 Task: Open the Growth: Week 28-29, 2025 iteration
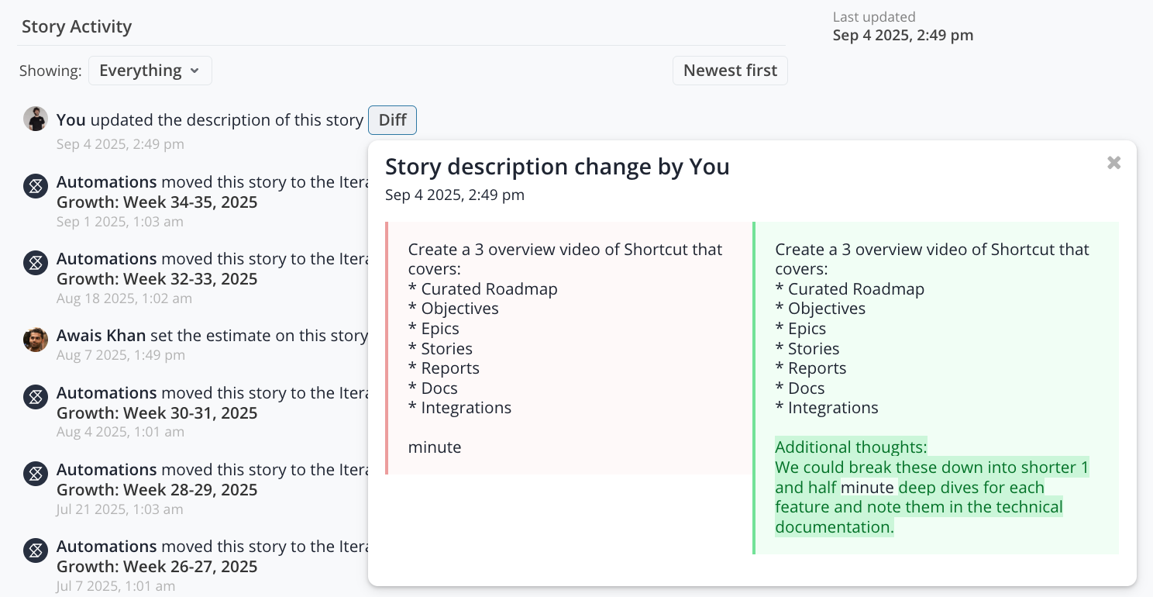(x=157, y=490)
